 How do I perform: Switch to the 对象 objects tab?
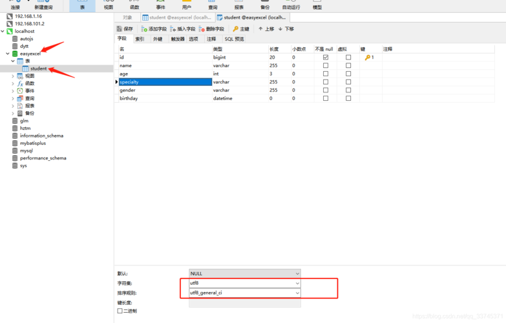(x=127, y=17)
